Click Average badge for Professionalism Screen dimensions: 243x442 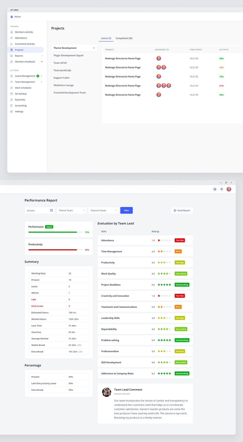[x=180, y=351]
